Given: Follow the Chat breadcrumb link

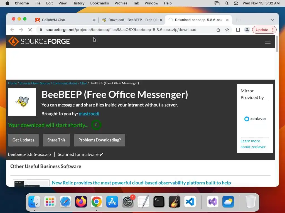Looking at the screenshot, I should point(83,83).
